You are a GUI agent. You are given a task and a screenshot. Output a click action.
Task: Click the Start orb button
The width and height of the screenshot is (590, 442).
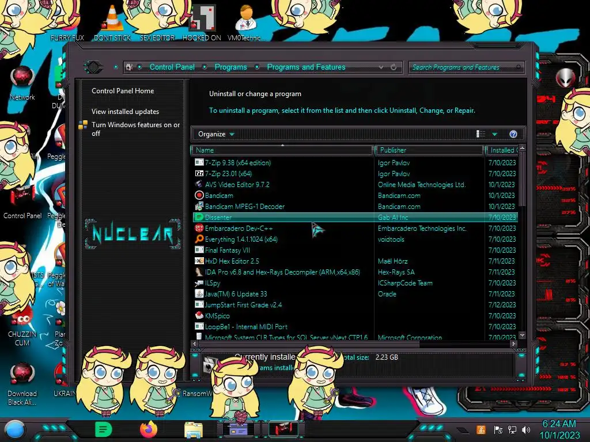point(14,430)
